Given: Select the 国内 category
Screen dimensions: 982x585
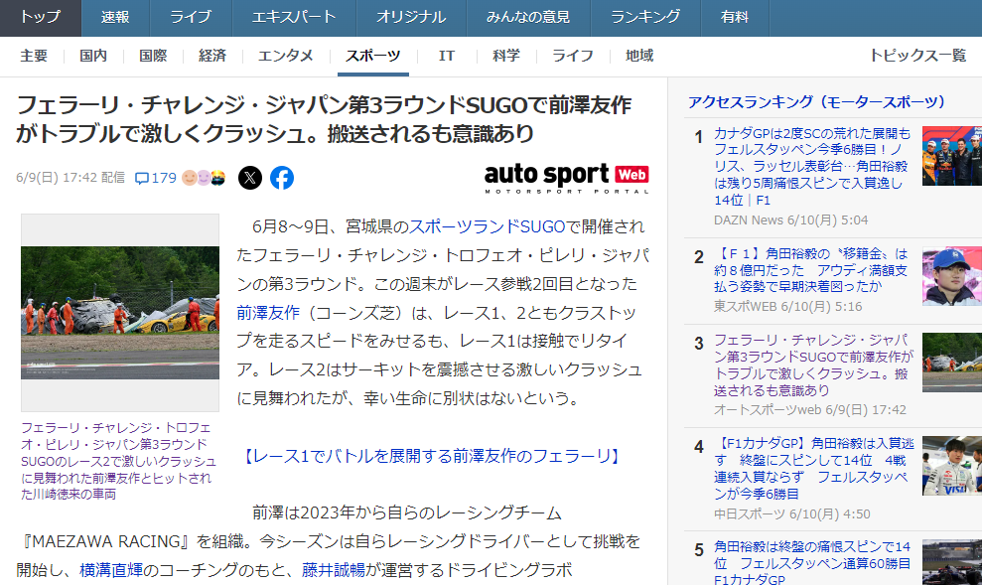Looking at the screenshot, I should tap(93, 56).
